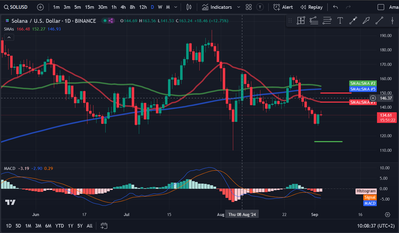Image resolution: width=399 pixels, height=233 pixels.
Task: Set date range to 1M
Action: tap(28, 226)
